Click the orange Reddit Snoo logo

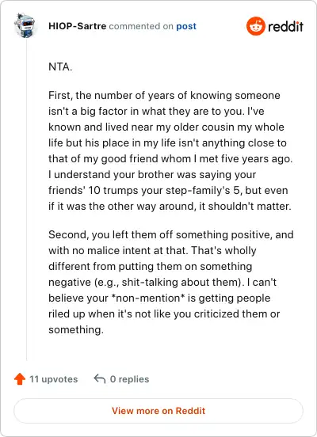click(256, 26)
